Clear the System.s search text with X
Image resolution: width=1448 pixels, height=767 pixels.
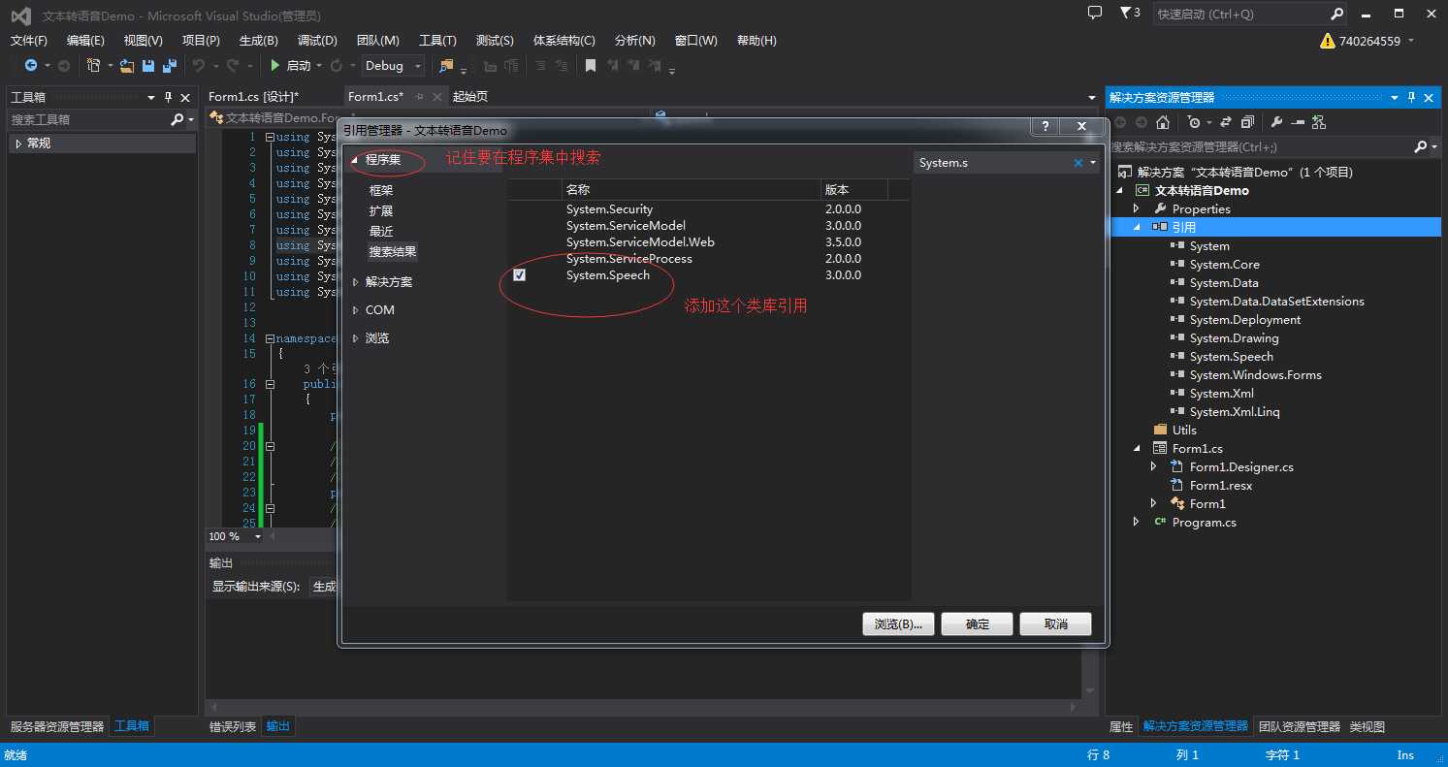click(1078, 163)
